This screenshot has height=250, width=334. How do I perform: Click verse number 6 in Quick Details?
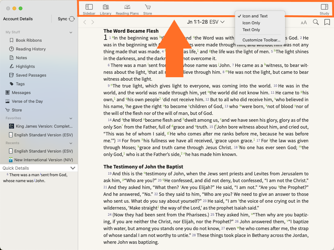pyautogui.click(x=7, y=174)
